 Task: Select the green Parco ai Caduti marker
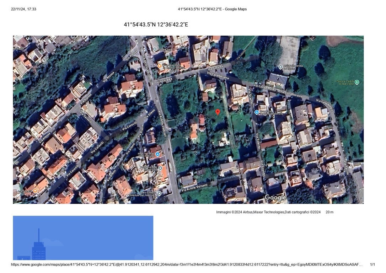(x=357, y=82)
